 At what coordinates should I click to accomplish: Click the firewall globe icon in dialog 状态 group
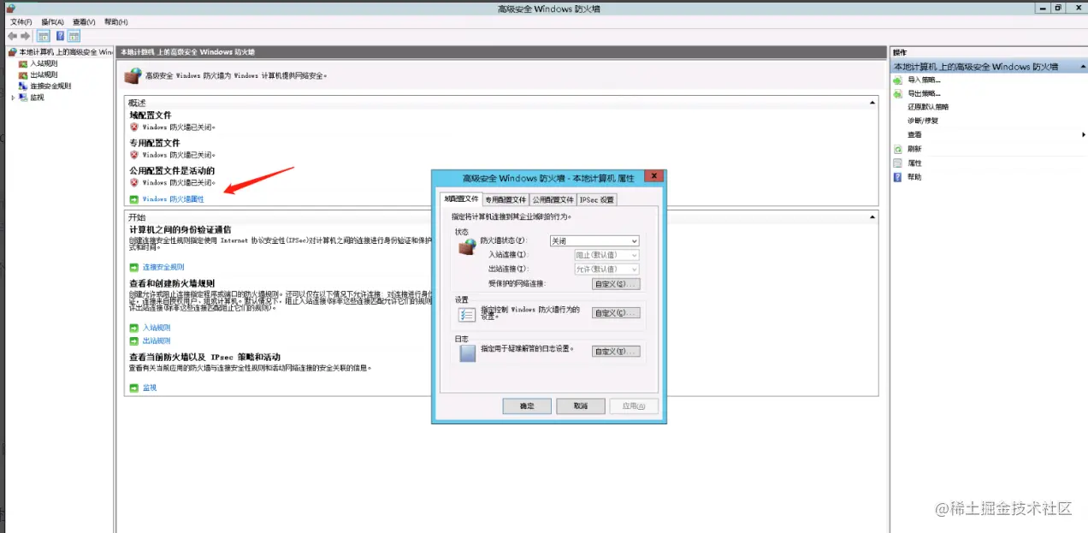click(467, 249)
